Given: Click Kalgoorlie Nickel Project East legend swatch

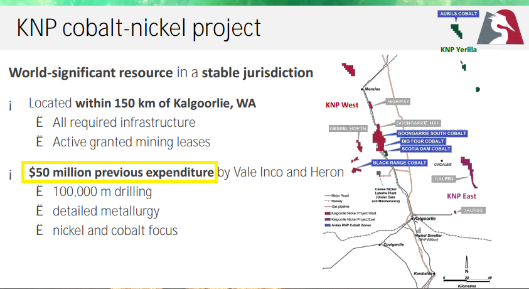Looking at the screenshot, I should (x=327, y=219).
